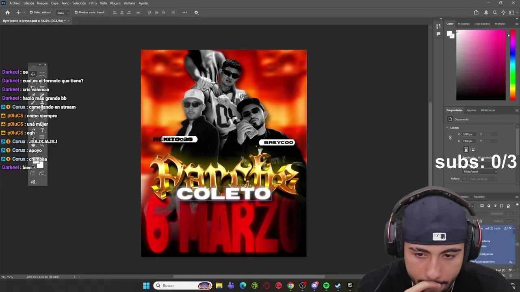The height and width of the screenshot is (292, 520).
Task: Pick a color in the pink color field
Action: point(481,65)
